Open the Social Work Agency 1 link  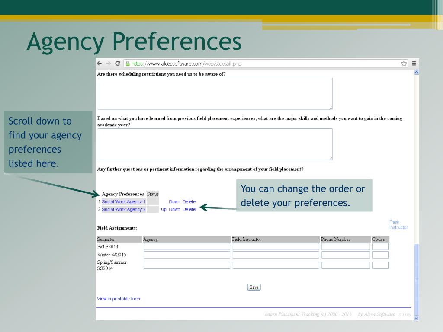click(x=123, y=201)
